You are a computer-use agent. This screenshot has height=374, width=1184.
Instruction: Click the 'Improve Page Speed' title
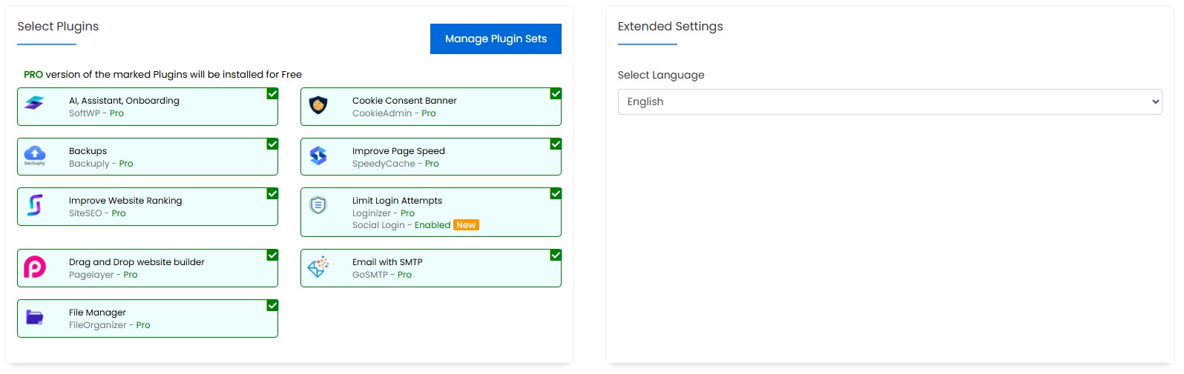point(398,151)
